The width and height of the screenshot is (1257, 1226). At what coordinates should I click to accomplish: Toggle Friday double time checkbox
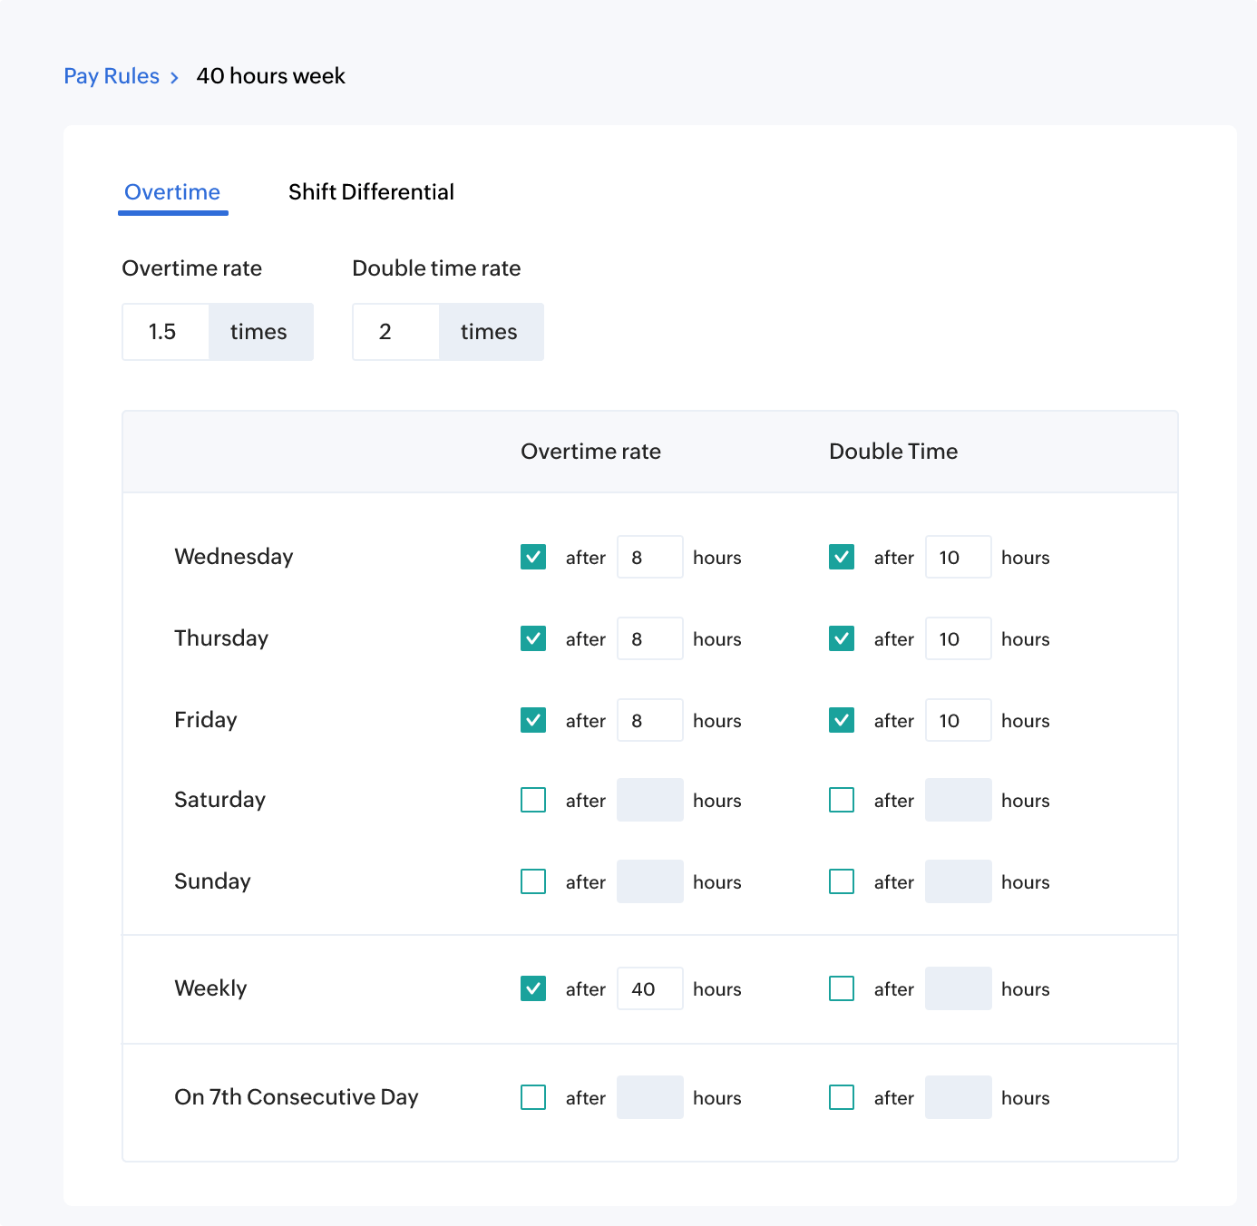tap(842, 720)
